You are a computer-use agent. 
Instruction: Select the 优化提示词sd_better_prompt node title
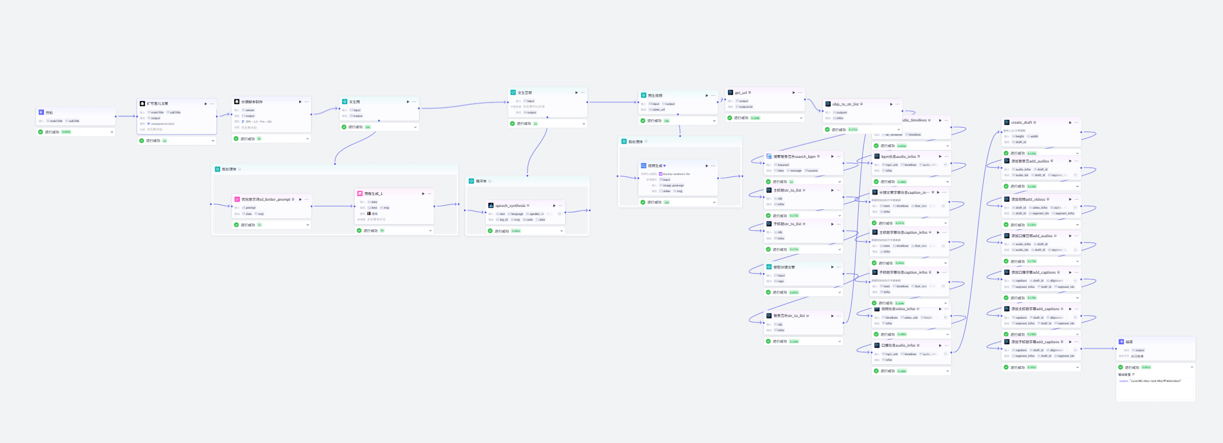[265, 200]
